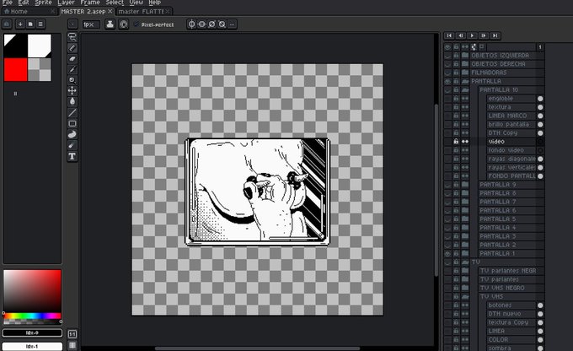Pick the red palette color swatch

pos(16,69)
